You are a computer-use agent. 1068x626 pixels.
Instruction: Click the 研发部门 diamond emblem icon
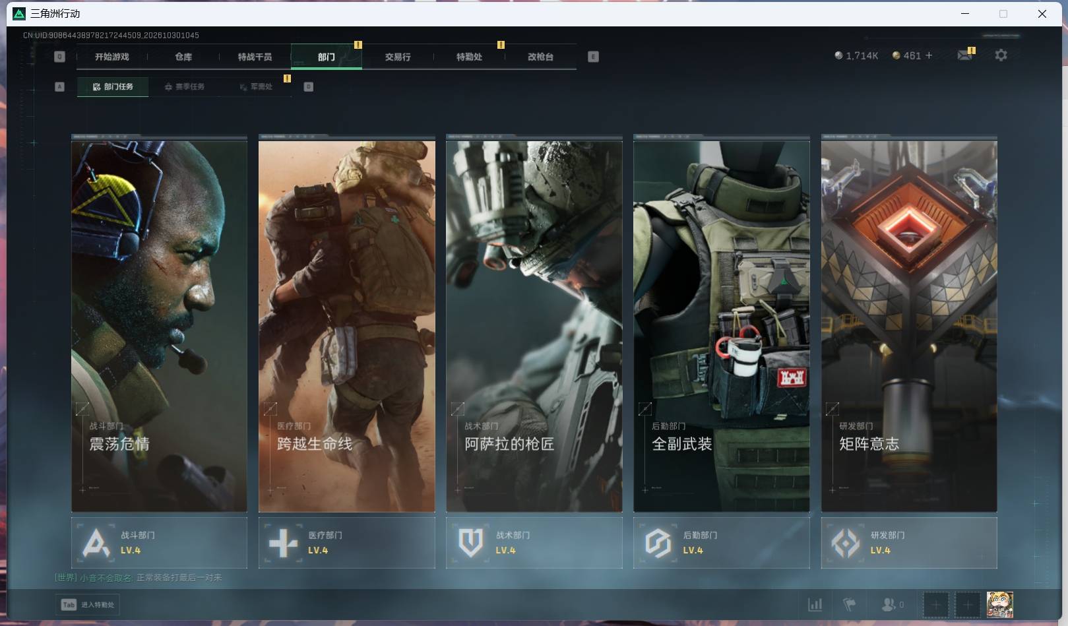(x=846, y=543)
